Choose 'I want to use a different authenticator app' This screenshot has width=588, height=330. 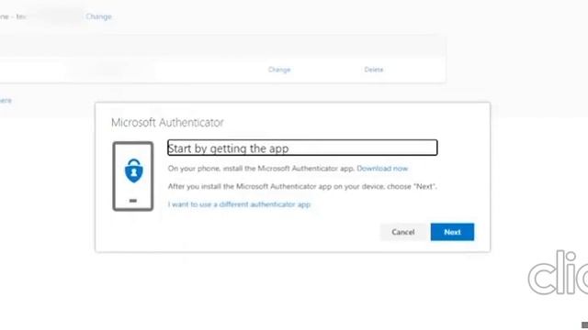click(x=239, y=204)
